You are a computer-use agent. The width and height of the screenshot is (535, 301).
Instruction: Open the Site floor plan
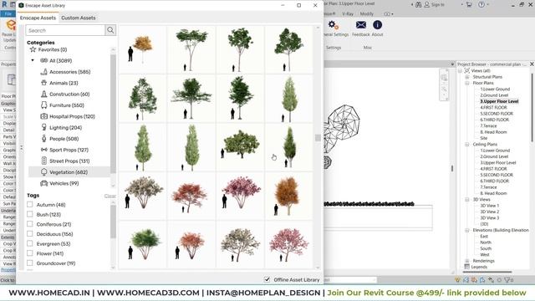(483, 138)
